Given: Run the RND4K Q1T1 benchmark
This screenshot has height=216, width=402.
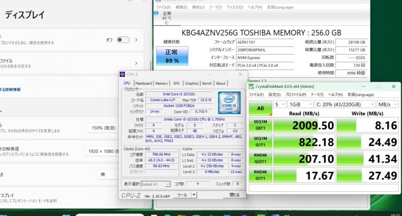Looking at the screenshot, I should [x=260, y=175].
